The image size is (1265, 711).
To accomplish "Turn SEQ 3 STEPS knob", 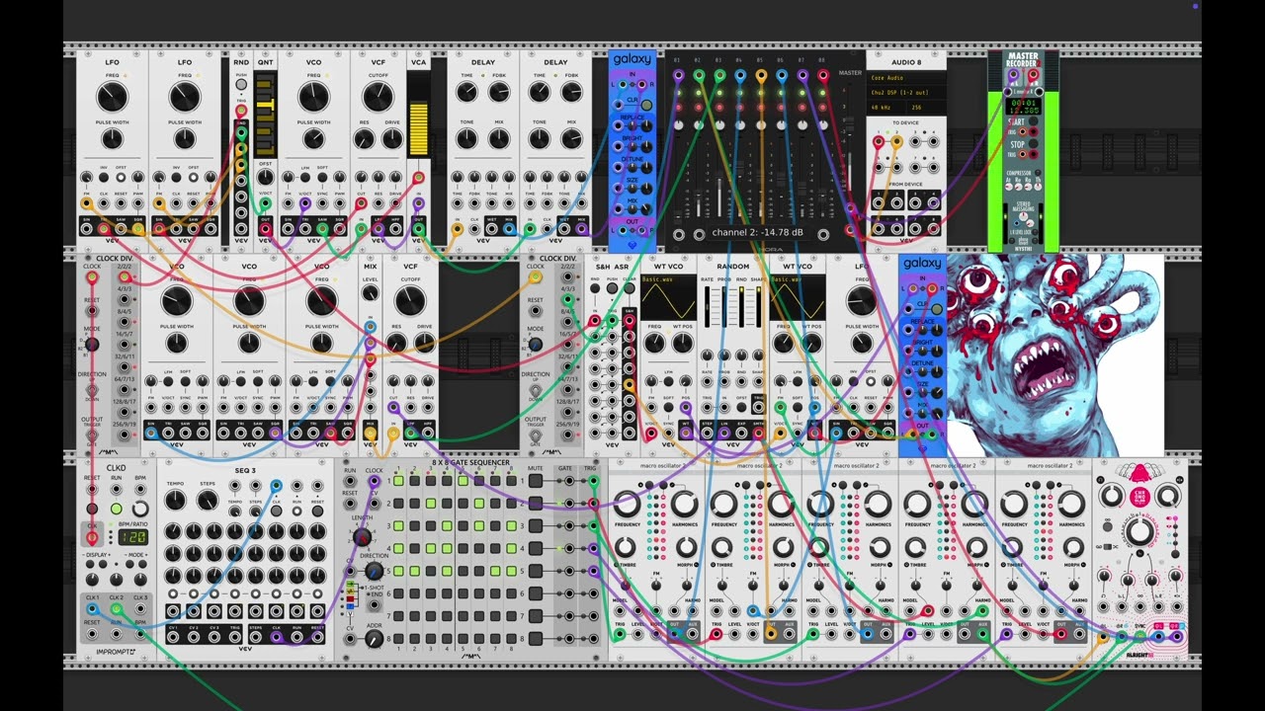I will (x=208, y=501).
